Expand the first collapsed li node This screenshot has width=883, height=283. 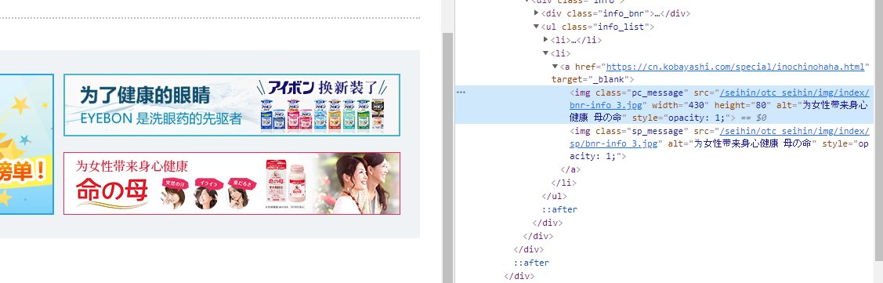(545, 40)
